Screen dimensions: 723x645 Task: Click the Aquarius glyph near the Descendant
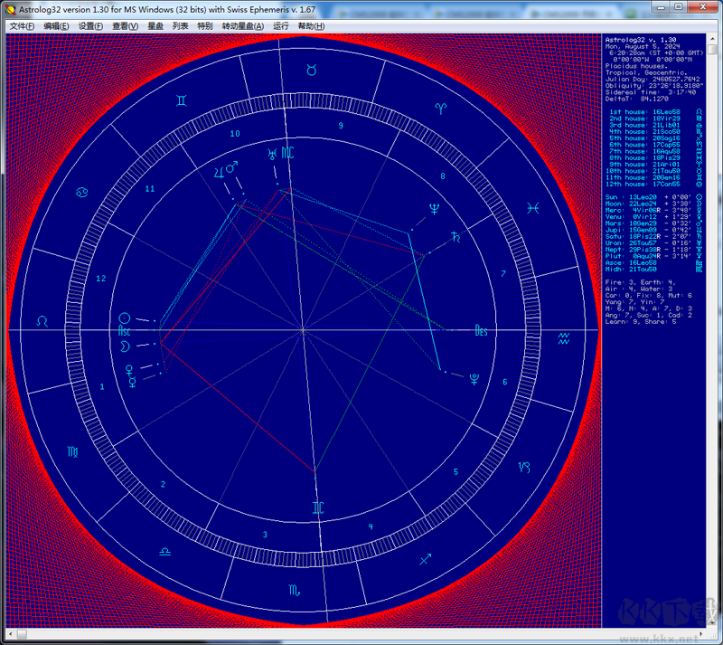coord(563,338)
